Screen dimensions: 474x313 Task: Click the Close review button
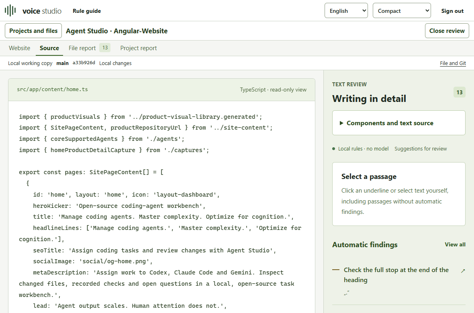[447, 31]
